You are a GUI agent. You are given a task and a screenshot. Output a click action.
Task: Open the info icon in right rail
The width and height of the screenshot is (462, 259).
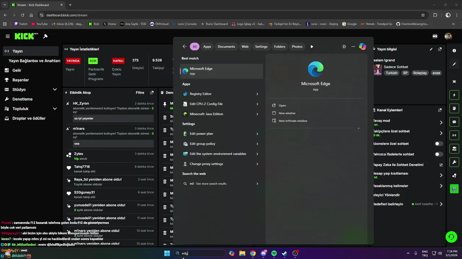tap(454, 51)
